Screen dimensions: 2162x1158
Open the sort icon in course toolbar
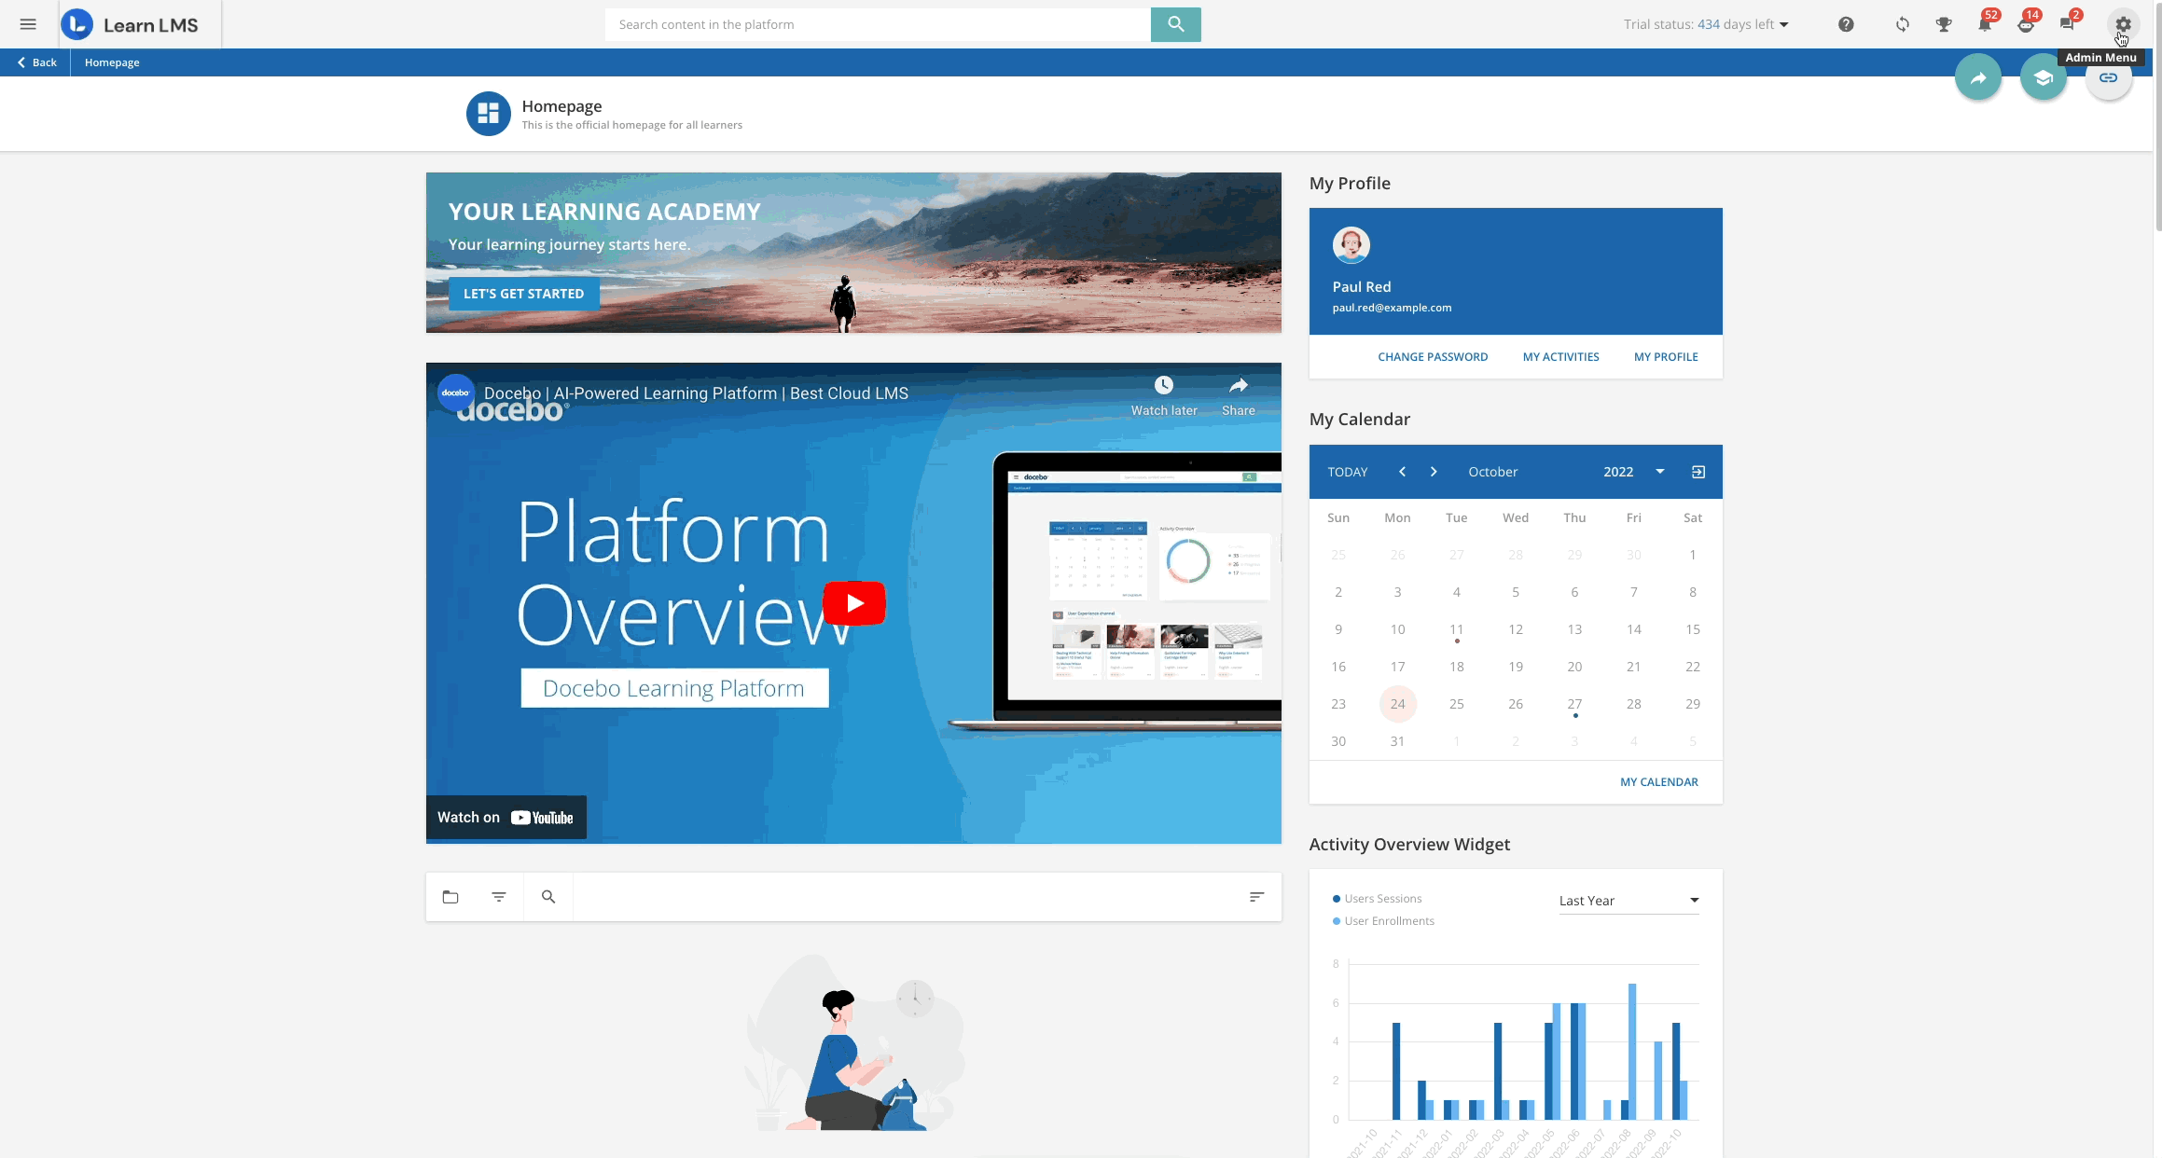(x=1257, y=897)
